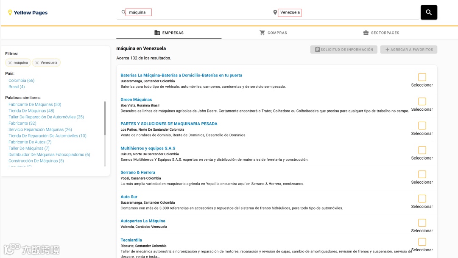Open the Green Máquinas listing
458x258 pixels.
click(136, 100)
